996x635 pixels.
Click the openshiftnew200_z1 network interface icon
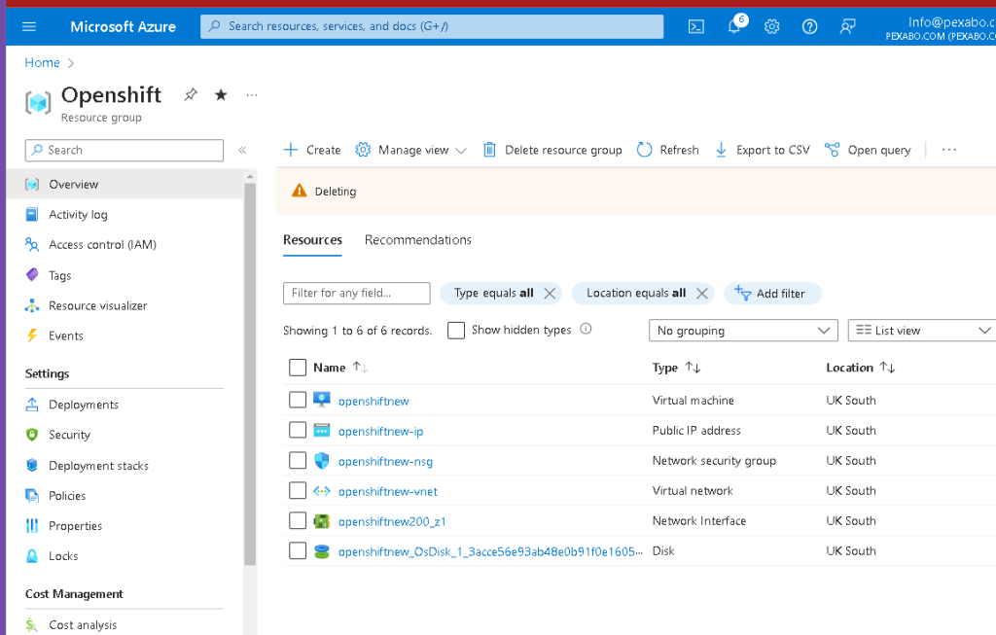pyautogui.click(x=322, y=521)
